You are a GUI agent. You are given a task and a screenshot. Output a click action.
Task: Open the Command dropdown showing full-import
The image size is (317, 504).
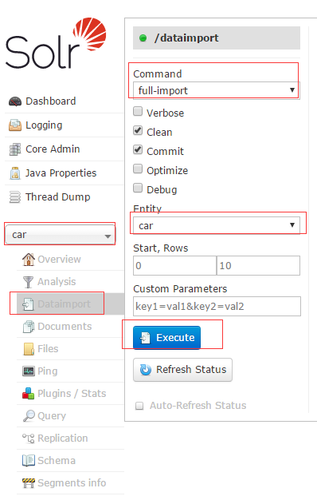click(x=217, y=90)
